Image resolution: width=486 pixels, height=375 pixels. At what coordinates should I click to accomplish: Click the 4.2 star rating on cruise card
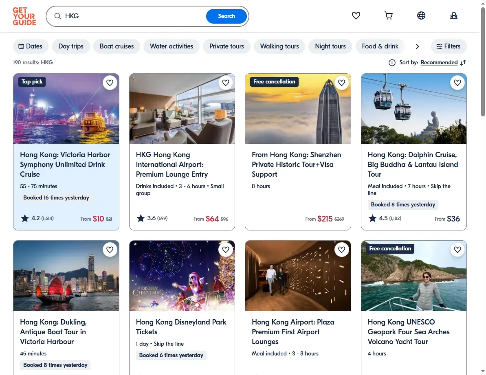37,218
